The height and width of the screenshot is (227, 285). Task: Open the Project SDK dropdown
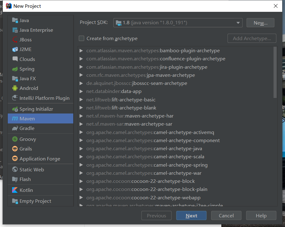(x=178, y=23)
